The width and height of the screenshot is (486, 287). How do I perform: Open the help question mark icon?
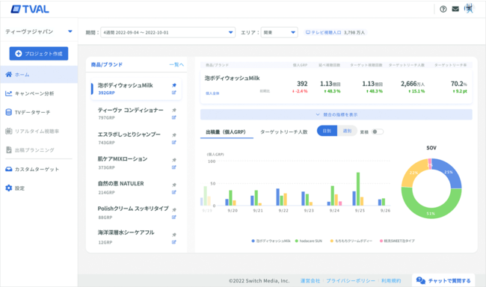tap(443, 9)
